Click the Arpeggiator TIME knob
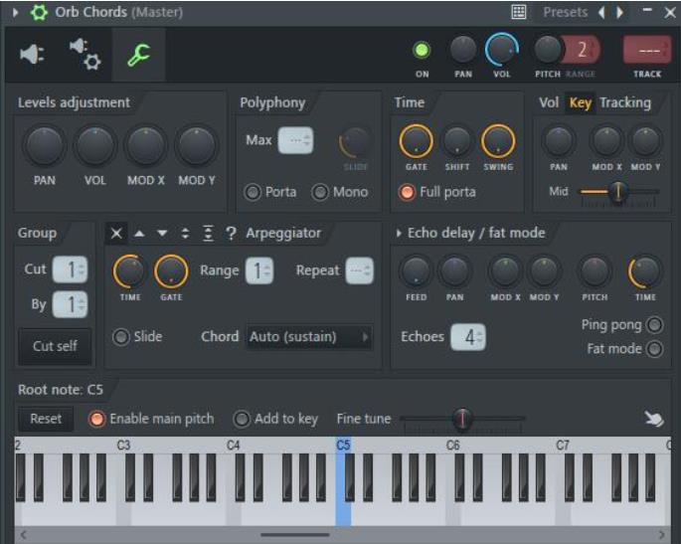This screenshot has width=681, height=544. click(x=129, y=272)
